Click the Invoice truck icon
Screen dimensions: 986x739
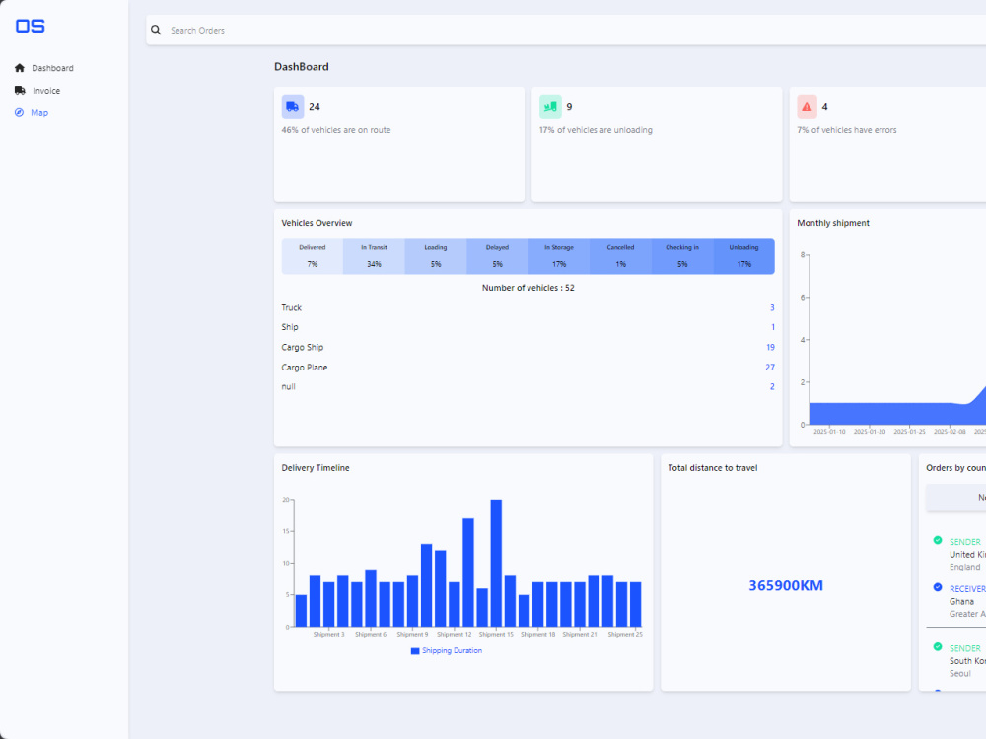point(20,91)
